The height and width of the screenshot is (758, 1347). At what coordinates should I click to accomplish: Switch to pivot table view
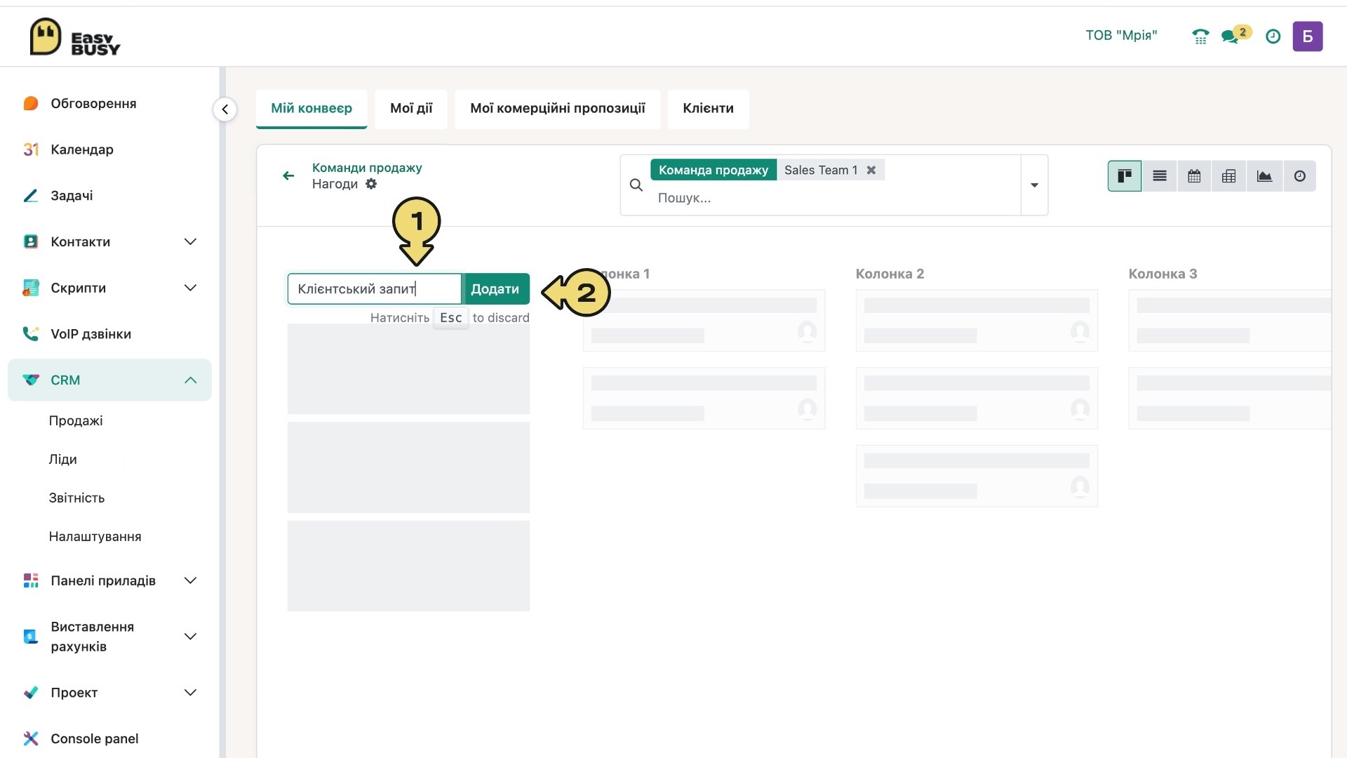[x=1228, y=176]
